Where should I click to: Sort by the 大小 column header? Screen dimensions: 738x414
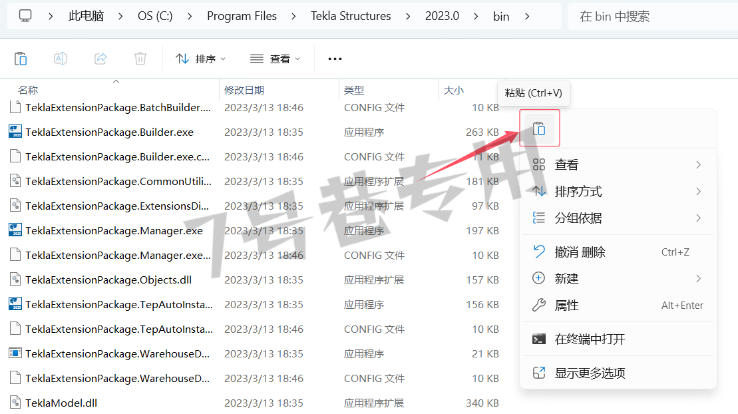click(x=454, y=90)
